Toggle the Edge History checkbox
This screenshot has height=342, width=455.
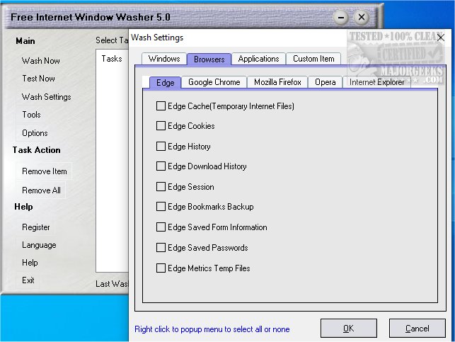click(161, 147)
